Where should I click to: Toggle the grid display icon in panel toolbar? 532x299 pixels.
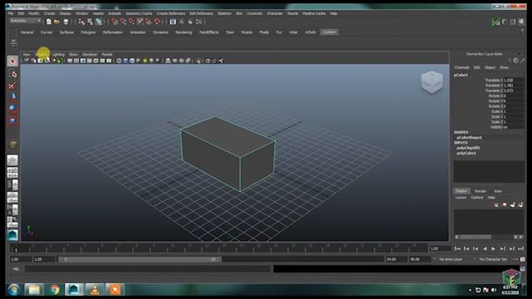point(70,61)
